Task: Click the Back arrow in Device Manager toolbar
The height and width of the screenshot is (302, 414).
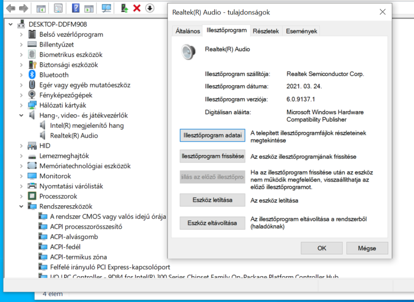Action: tap(10, 8)
